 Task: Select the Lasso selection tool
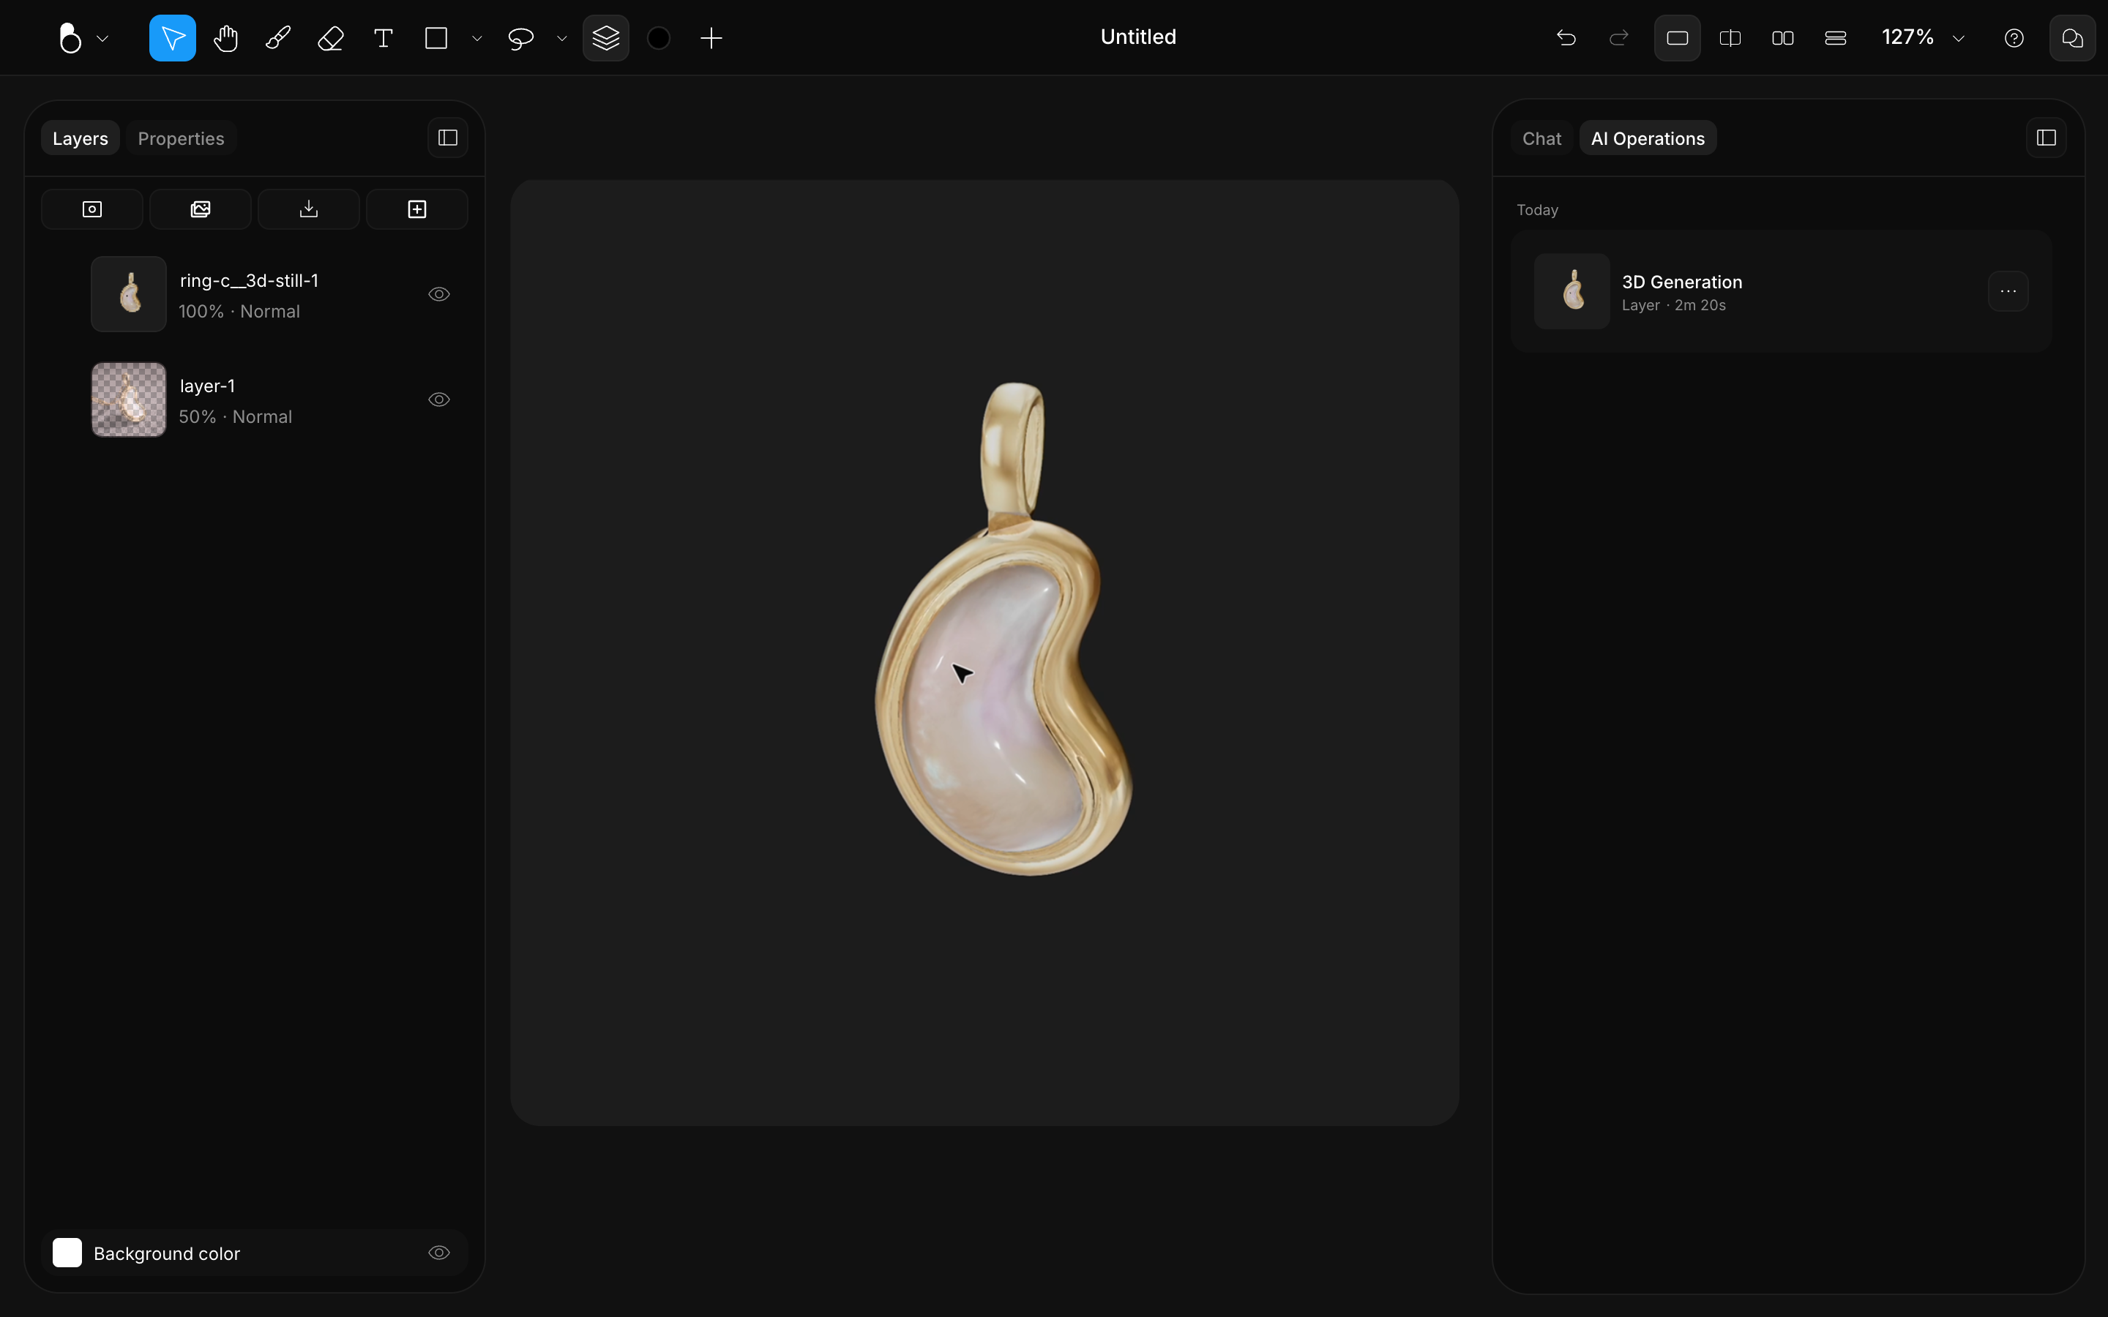(x=521, y=38)
